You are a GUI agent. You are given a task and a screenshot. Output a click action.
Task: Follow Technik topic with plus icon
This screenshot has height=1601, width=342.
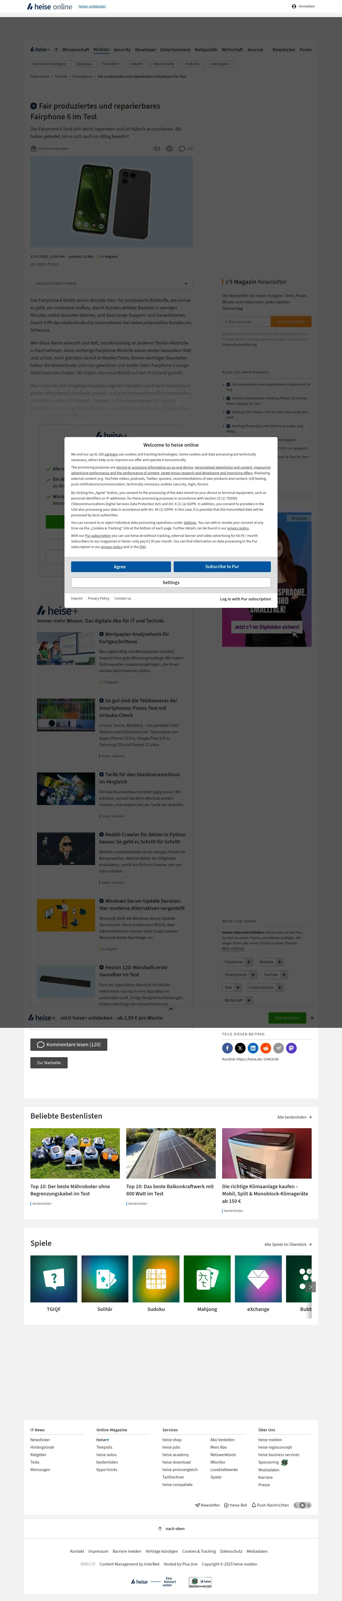[284, 974]
